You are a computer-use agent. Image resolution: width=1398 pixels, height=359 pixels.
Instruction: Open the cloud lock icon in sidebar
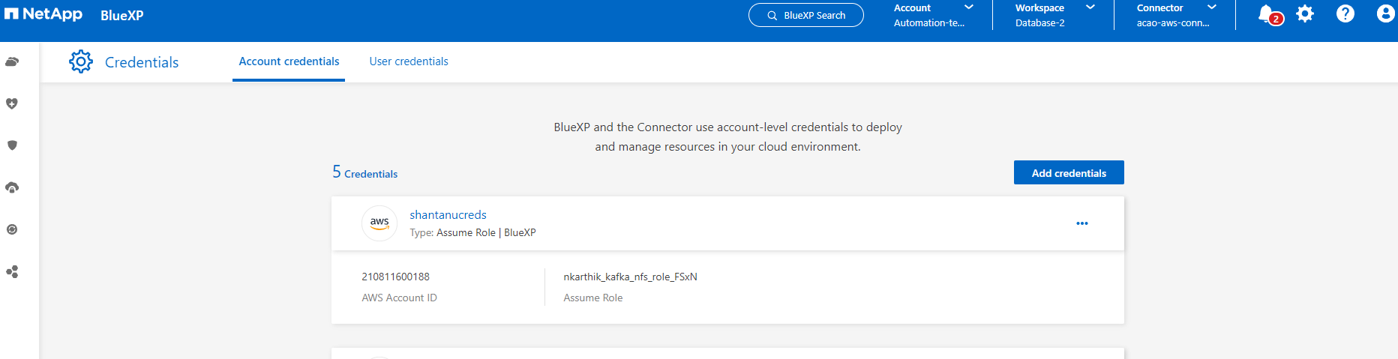click(12, 187)
